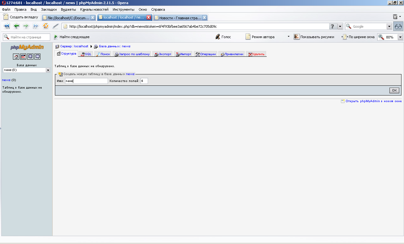The height and width of the screenshot is (244, 404).
Task: Open the closed tabs dropdown arrow
Action: [x=400, y=17]
